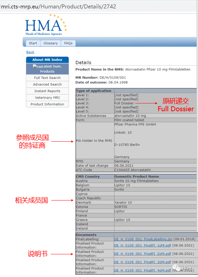Open DE_H_0109_001_FinalPI_2of4.pdf document
The height and width of the screenshot is (277, 198).
pyautogui.click(x=142, y=254)
